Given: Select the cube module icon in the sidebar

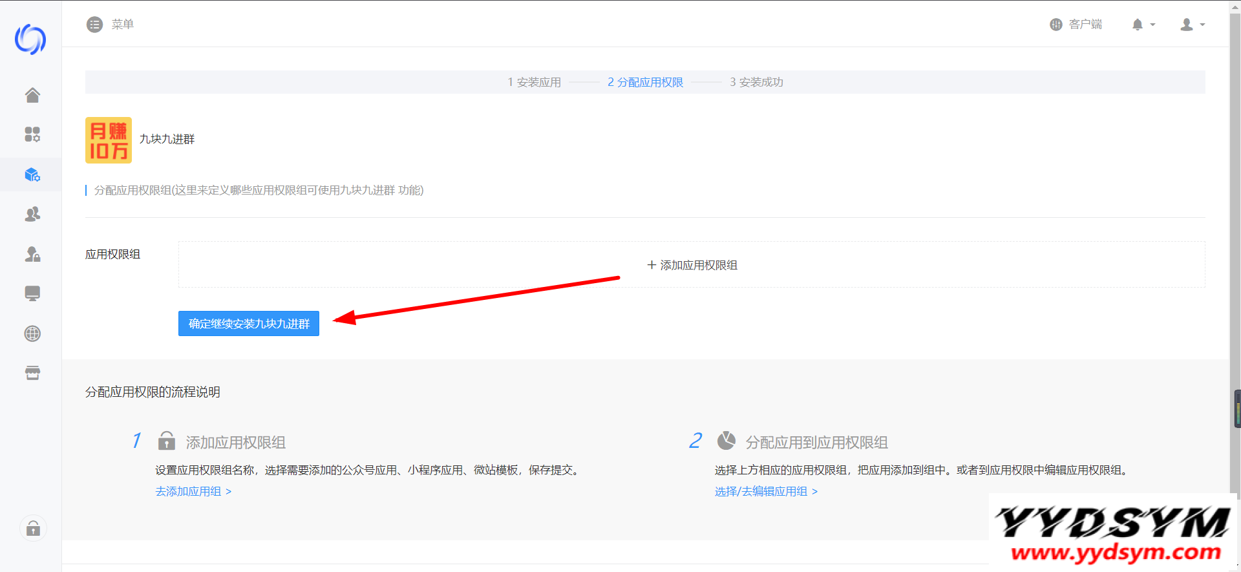Looking at the screenshot, I should [x=32, y=175].
